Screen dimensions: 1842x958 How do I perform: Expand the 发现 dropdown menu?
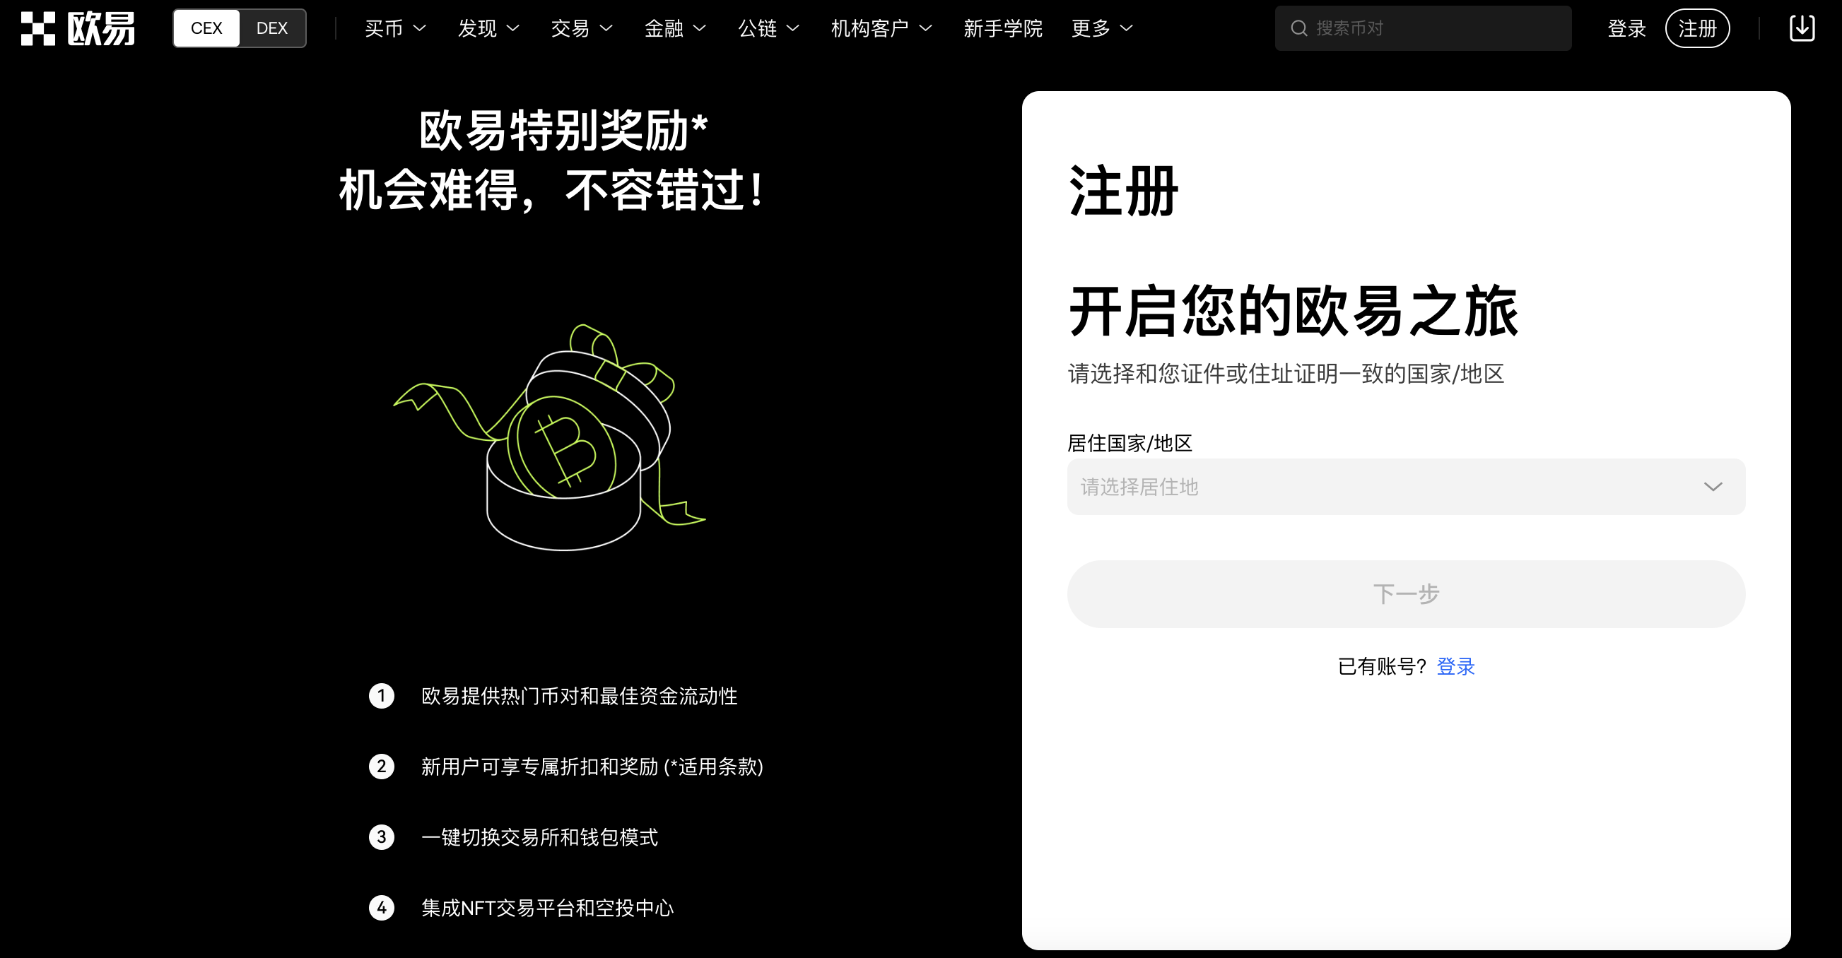click(488, 28)
